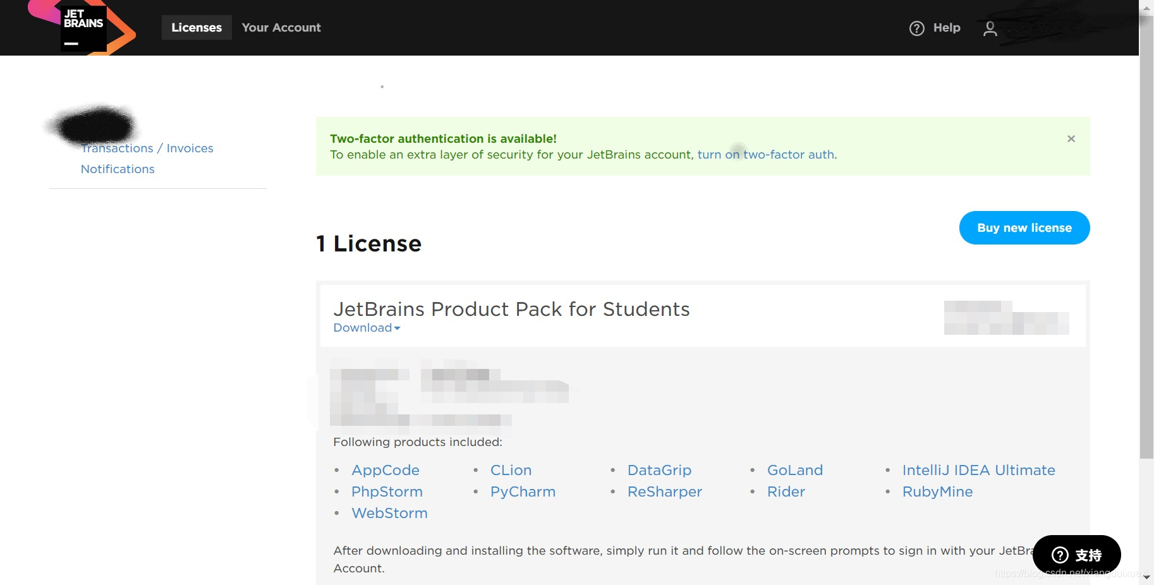Click the scrollbar up arrow

pos(1146,8)
